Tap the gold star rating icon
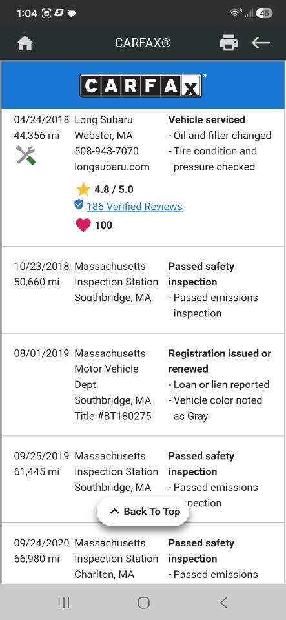Screen dimensions: 286x620 [x=83, y=189]
